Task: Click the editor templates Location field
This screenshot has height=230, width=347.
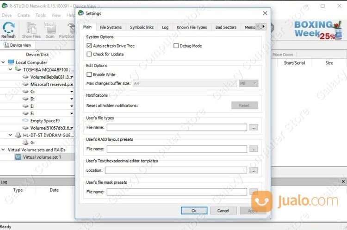Action: point(176,170)
